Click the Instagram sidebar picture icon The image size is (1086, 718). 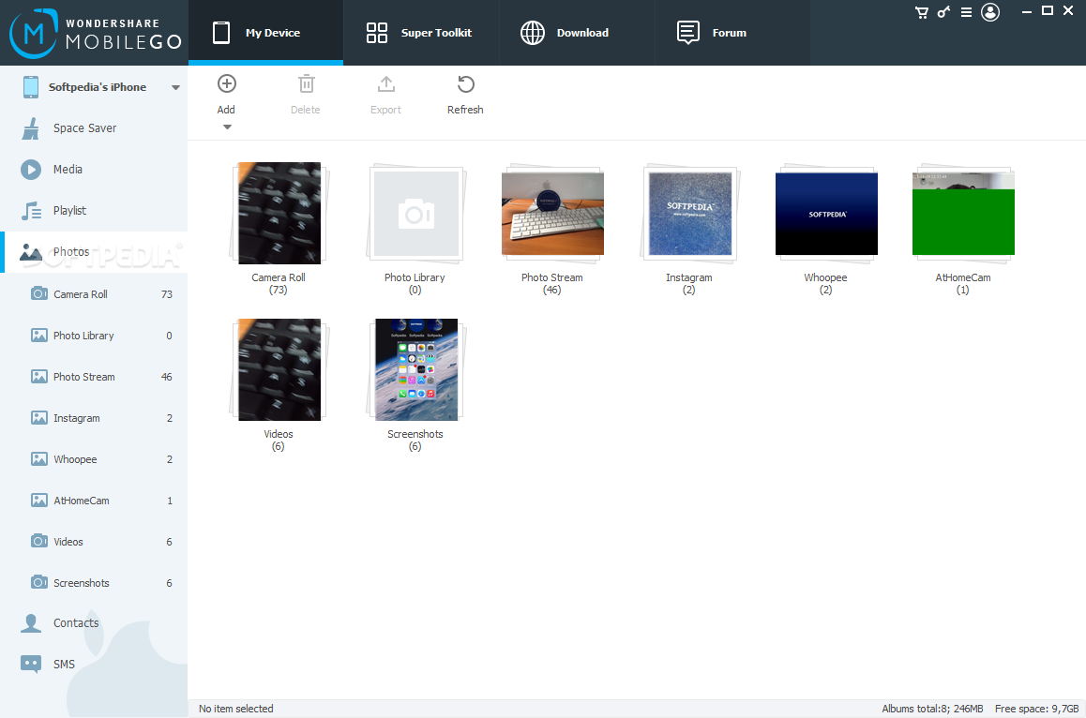tap(39, 417)
